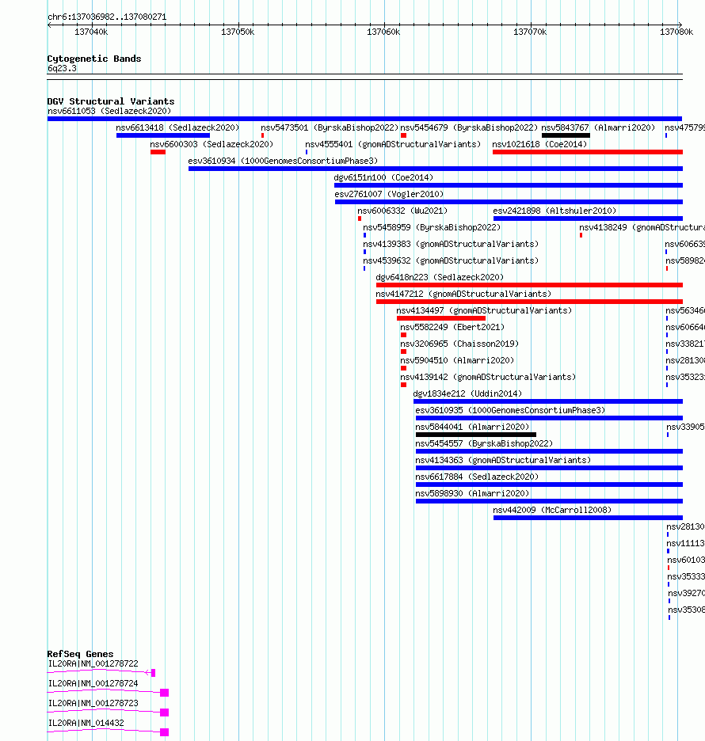Click nsv5458959 (ByrskaBishop2022) label
This screenshot has height=741, width=705.
tap(432, 227)
